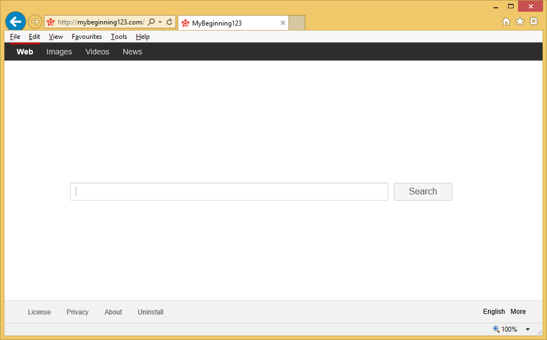The height and width of the screenshot is (340, 547).
Task: Refresh the page with the reload icon
Action: [x=169, y=22]
